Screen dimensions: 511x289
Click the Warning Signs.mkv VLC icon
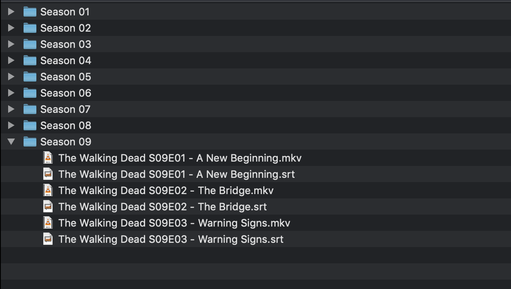pos(48,223)
